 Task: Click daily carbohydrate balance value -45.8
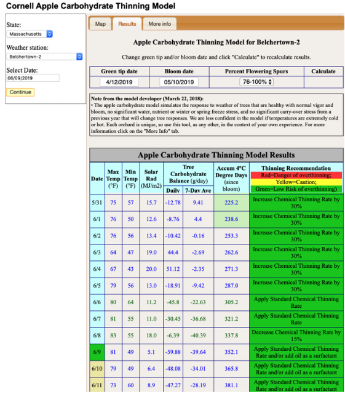(x=173, y=302)
